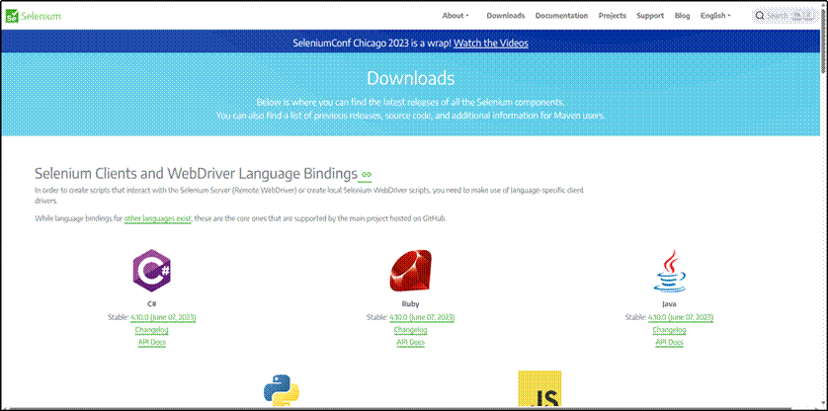Screen dimensions: 828x411
Task: Click the C# label under its logo
Action: tap(151, 305)
